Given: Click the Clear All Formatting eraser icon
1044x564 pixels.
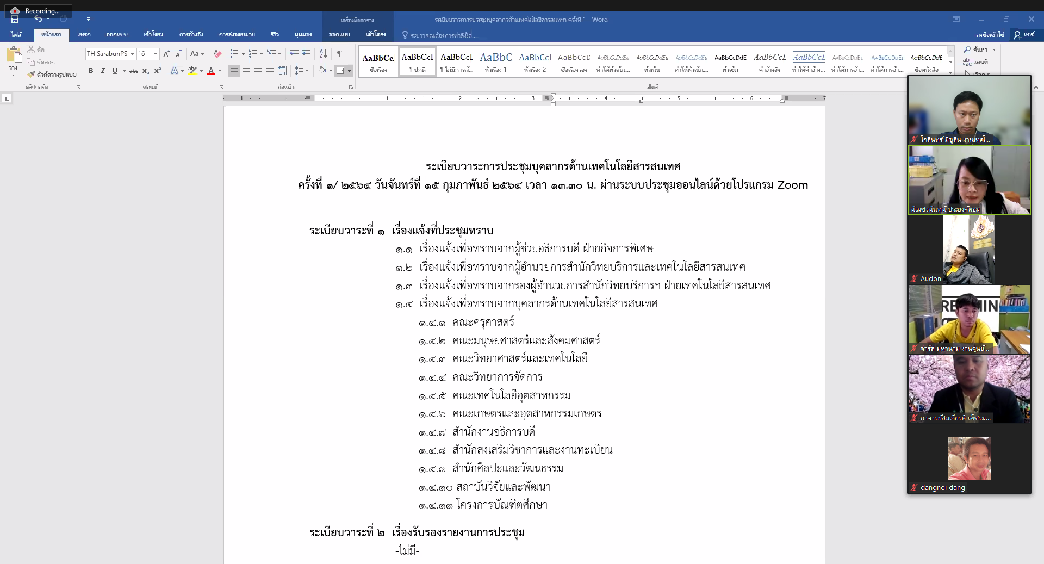Looking at the screenshot, I should click(217, 54).
